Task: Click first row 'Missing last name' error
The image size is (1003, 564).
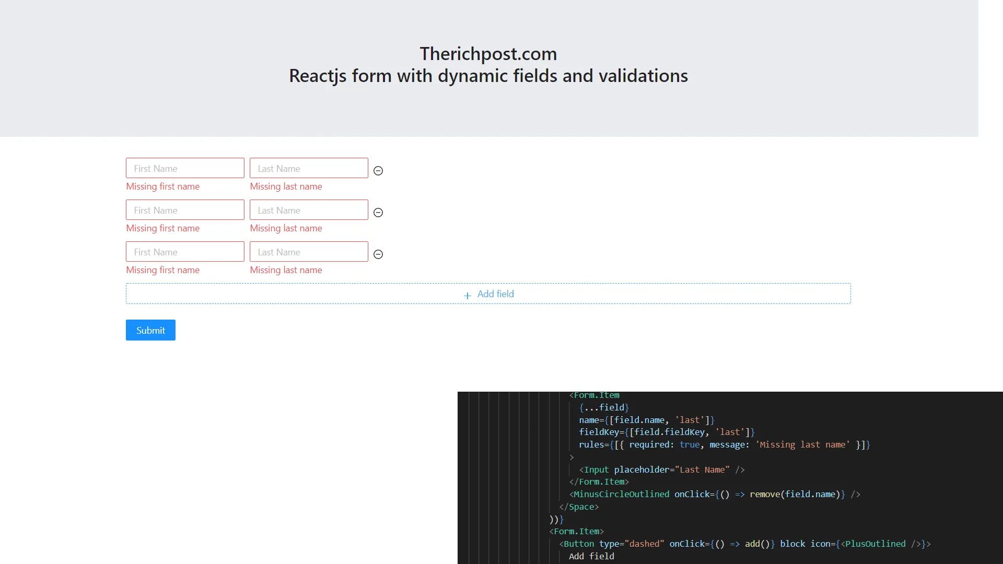Action: (286, 186)
